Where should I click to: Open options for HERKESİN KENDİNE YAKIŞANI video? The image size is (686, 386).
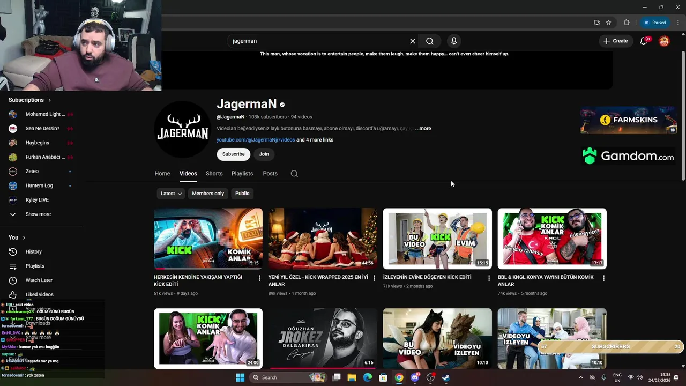[x=259, y=278]
